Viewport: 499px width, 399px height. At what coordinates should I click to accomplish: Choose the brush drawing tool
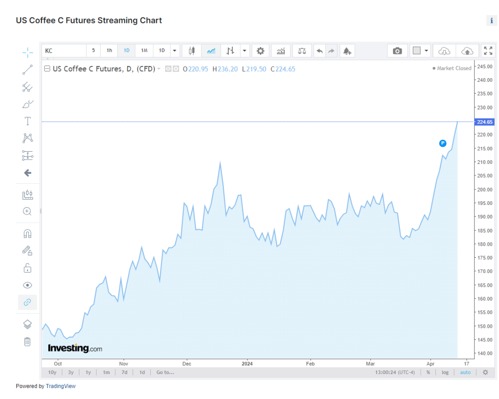[27, 104]
